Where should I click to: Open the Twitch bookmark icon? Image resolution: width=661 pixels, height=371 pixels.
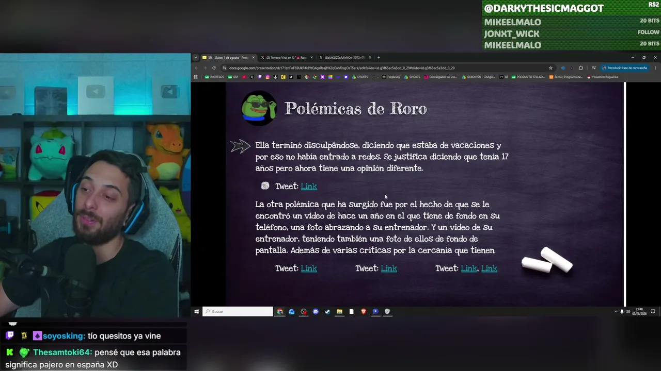click(x=259, y=77)
